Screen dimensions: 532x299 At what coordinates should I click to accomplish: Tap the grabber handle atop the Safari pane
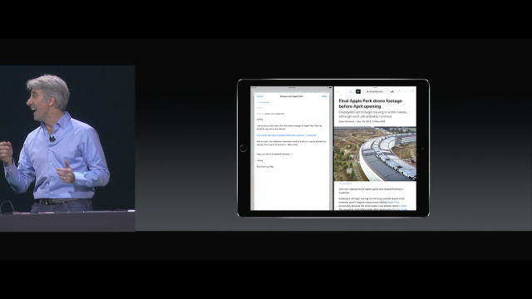pos(375,87)
